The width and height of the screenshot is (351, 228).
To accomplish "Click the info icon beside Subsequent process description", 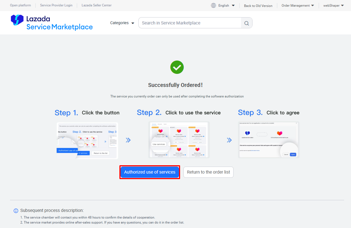I will (x=16, y=211).
